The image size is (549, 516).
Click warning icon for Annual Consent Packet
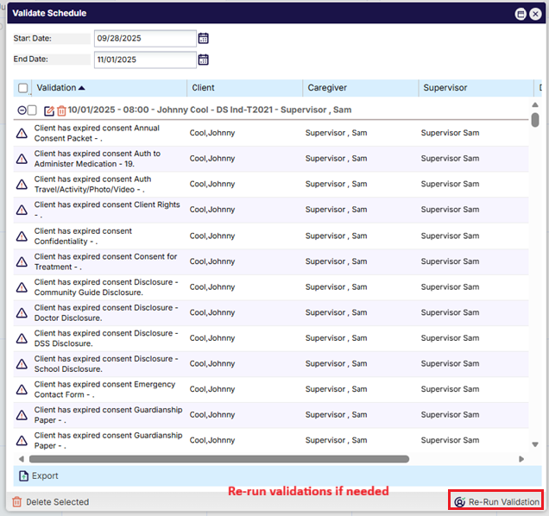click(22, 133)
